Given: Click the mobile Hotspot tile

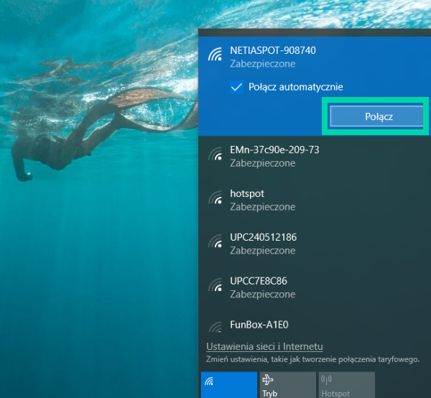Looking at the screenshot, I should click(346, 384).
